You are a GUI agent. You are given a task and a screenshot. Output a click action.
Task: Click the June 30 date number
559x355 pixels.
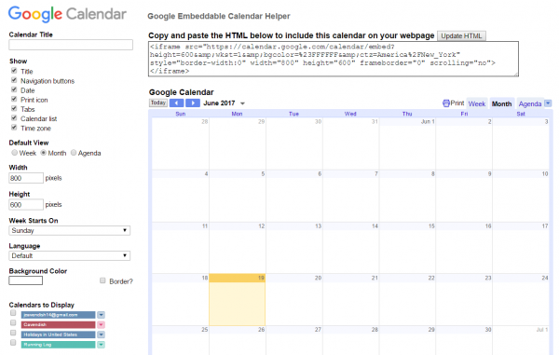pos(488,330)
